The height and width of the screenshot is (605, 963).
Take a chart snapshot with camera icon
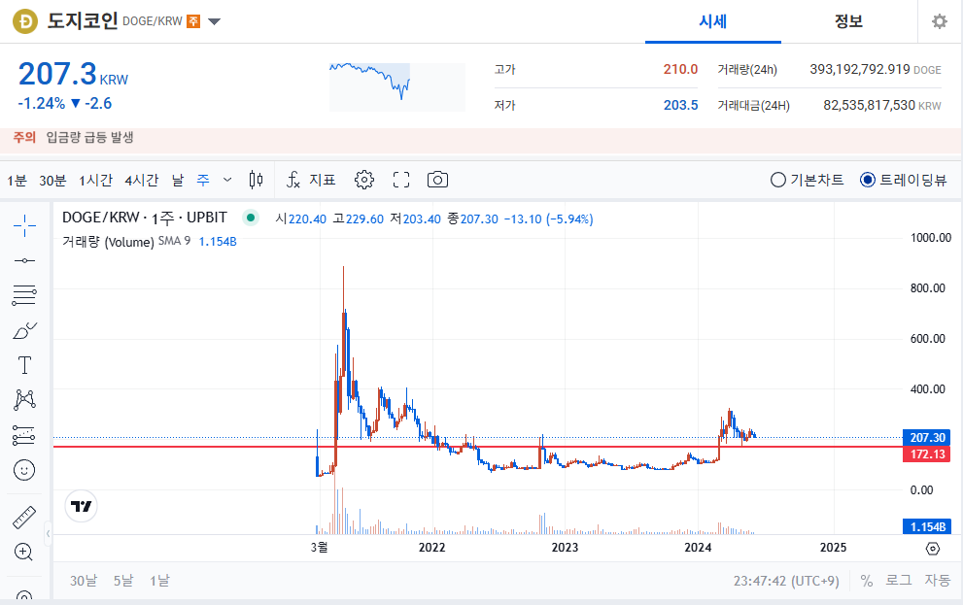[x=437, y=180]
